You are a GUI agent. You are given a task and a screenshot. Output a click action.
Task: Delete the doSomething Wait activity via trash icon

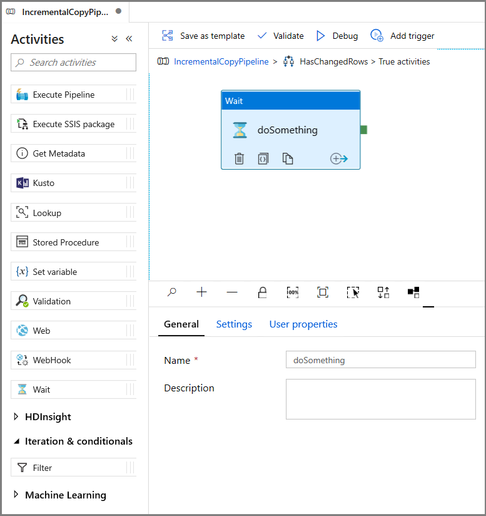pos(239,158)
